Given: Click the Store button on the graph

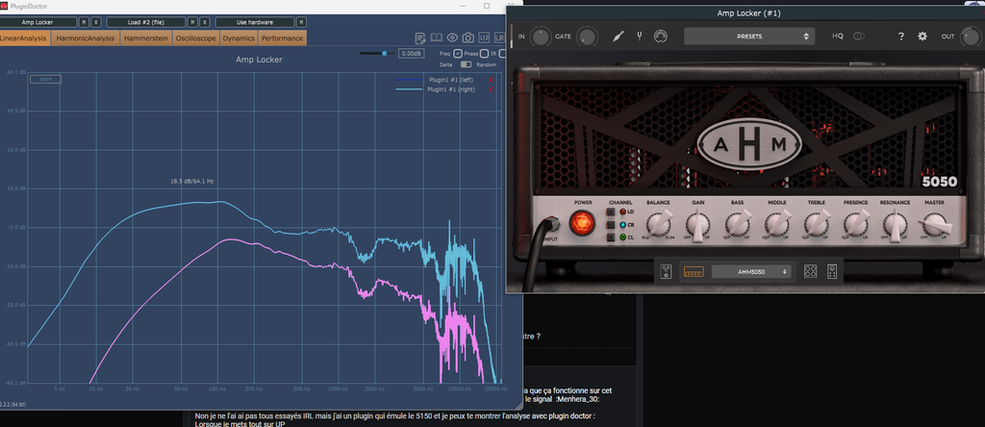Looking at the screenshot, I should (x=46, y=79).
